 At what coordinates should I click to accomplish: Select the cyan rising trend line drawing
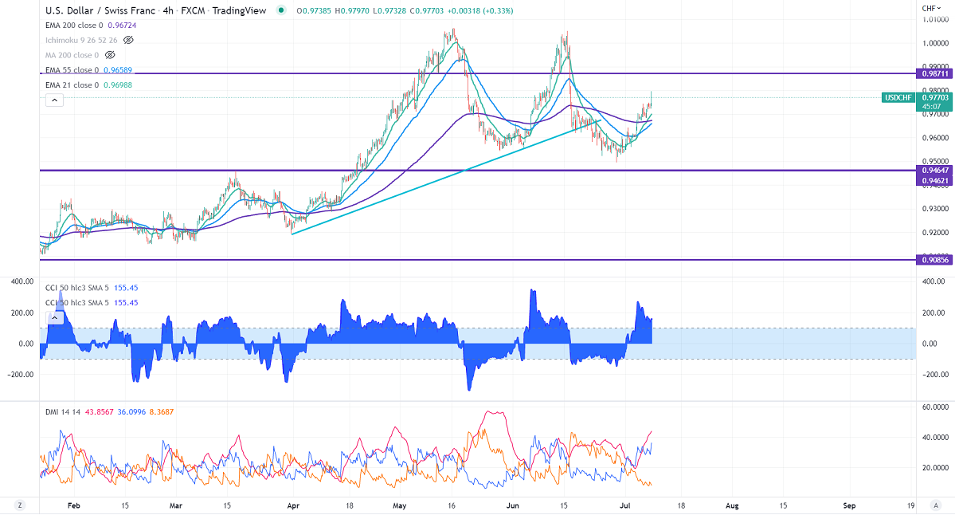447,177
